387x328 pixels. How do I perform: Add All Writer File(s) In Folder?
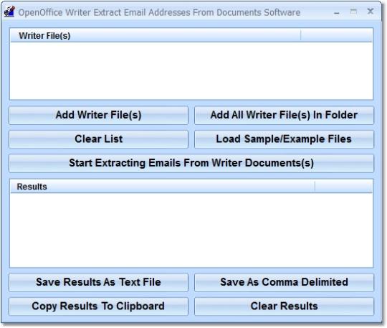coord(284,115)
